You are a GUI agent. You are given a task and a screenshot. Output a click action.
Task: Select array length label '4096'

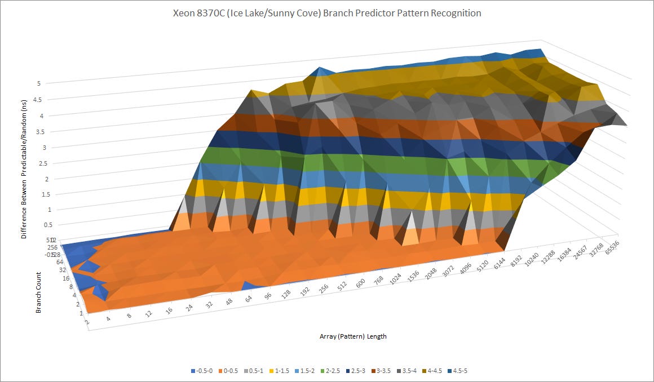[x=466, y=269]
